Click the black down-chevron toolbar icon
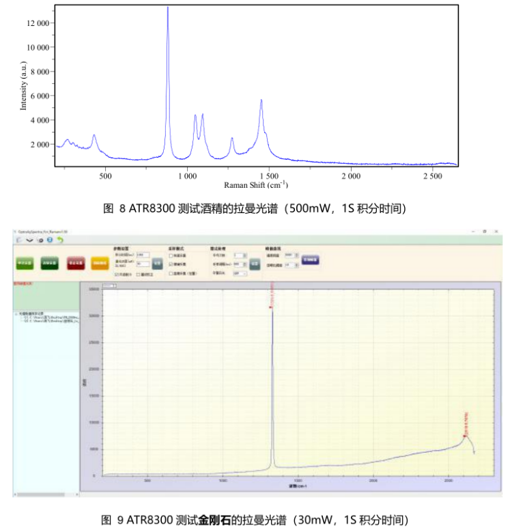This screenshot has width=512, height=532. pyautogui.click(x=29, y=240)
